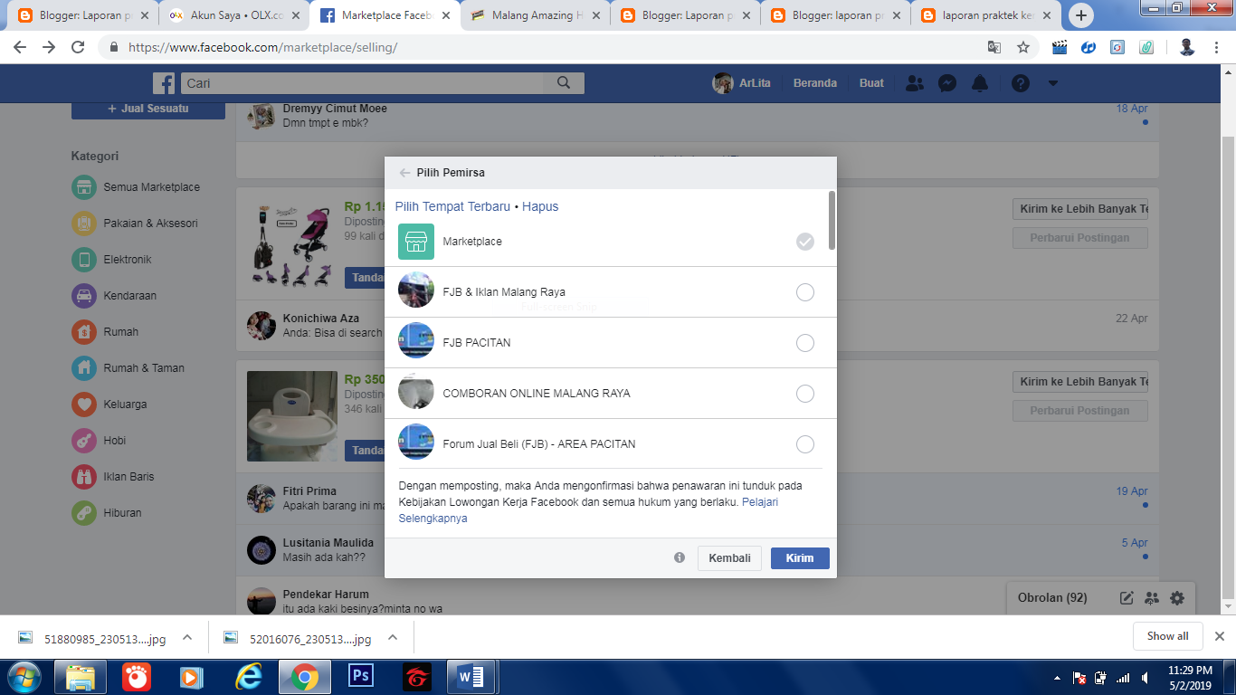Click the Facebook logo icon

point(164,83)
